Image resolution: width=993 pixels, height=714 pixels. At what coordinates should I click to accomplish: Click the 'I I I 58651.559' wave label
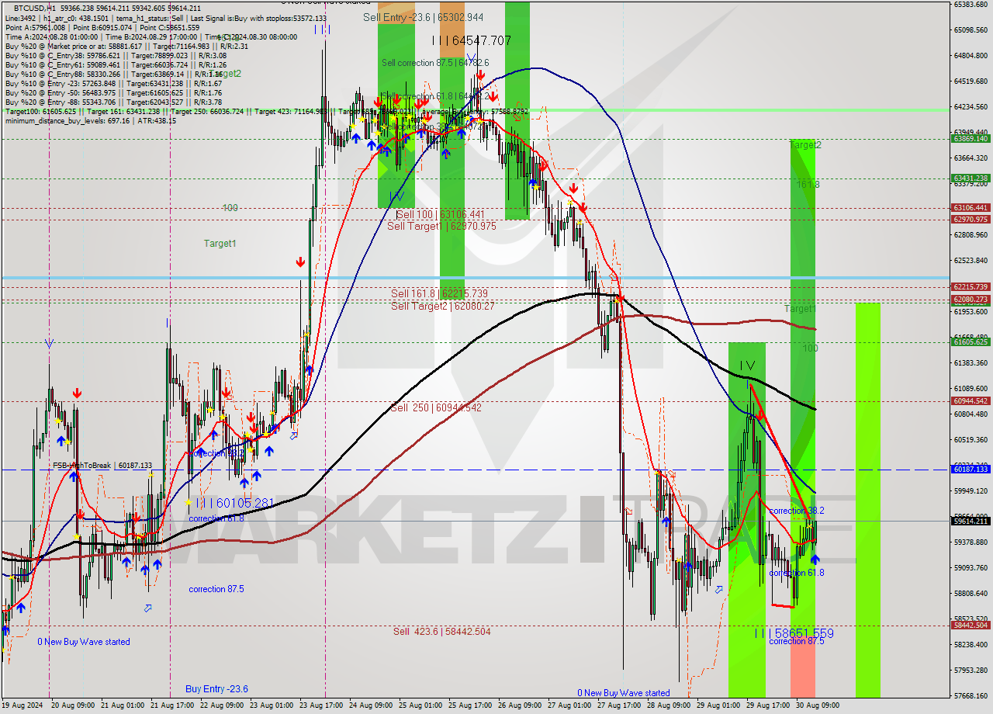[794, 633]
